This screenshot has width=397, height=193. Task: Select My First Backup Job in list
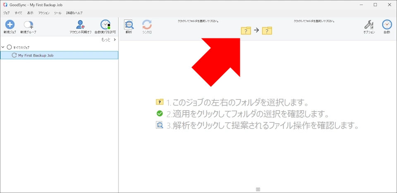59,55
